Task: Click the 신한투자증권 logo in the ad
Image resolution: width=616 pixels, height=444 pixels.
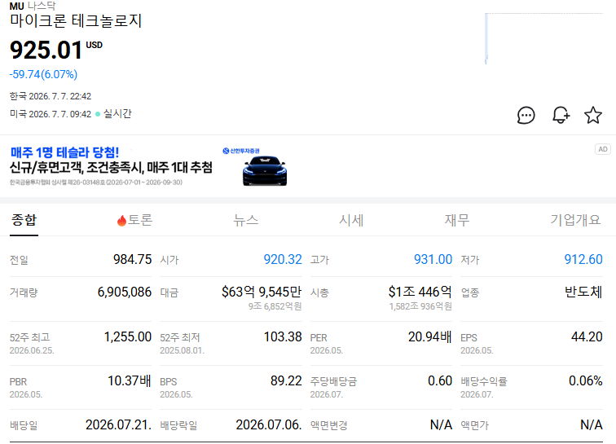Action: [241, 151]
